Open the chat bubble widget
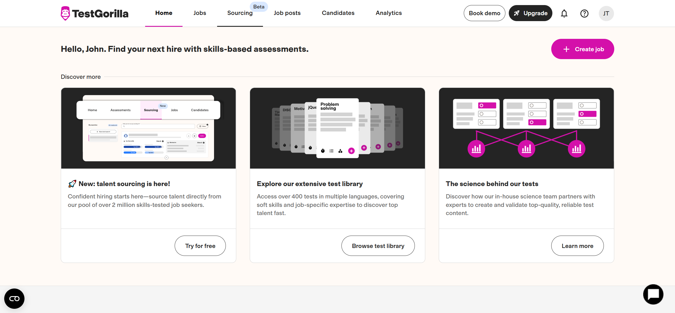 coord(653,294)
